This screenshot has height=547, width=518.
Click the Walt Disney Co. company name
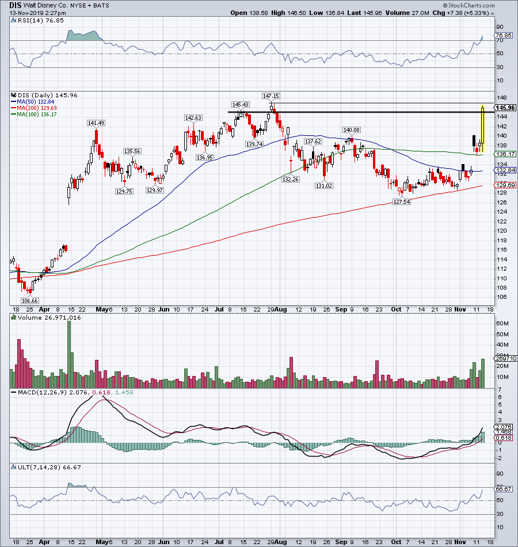pos(44,6)
